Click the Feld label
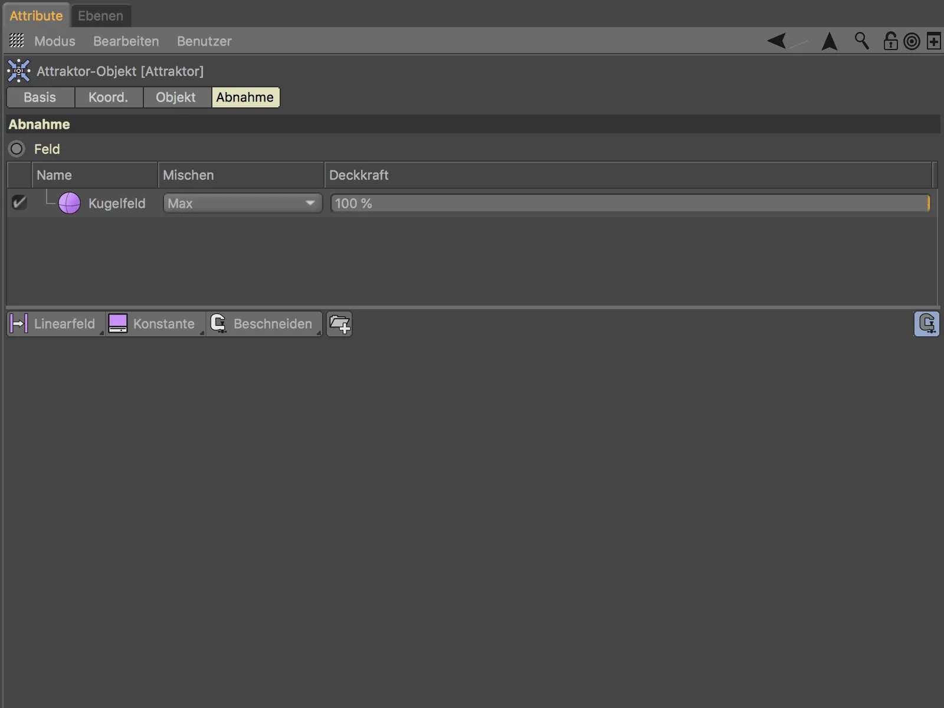Screen dimensions: 944x708 47,149
